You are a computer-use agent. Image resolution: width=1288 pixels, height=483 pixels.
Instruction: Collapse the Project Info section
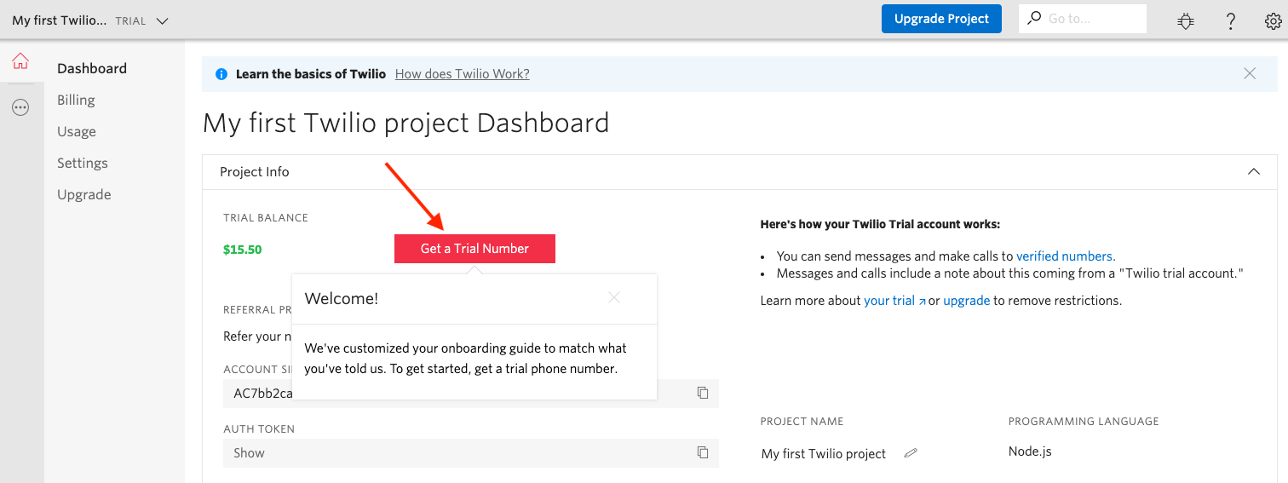tap(1254, 171)
